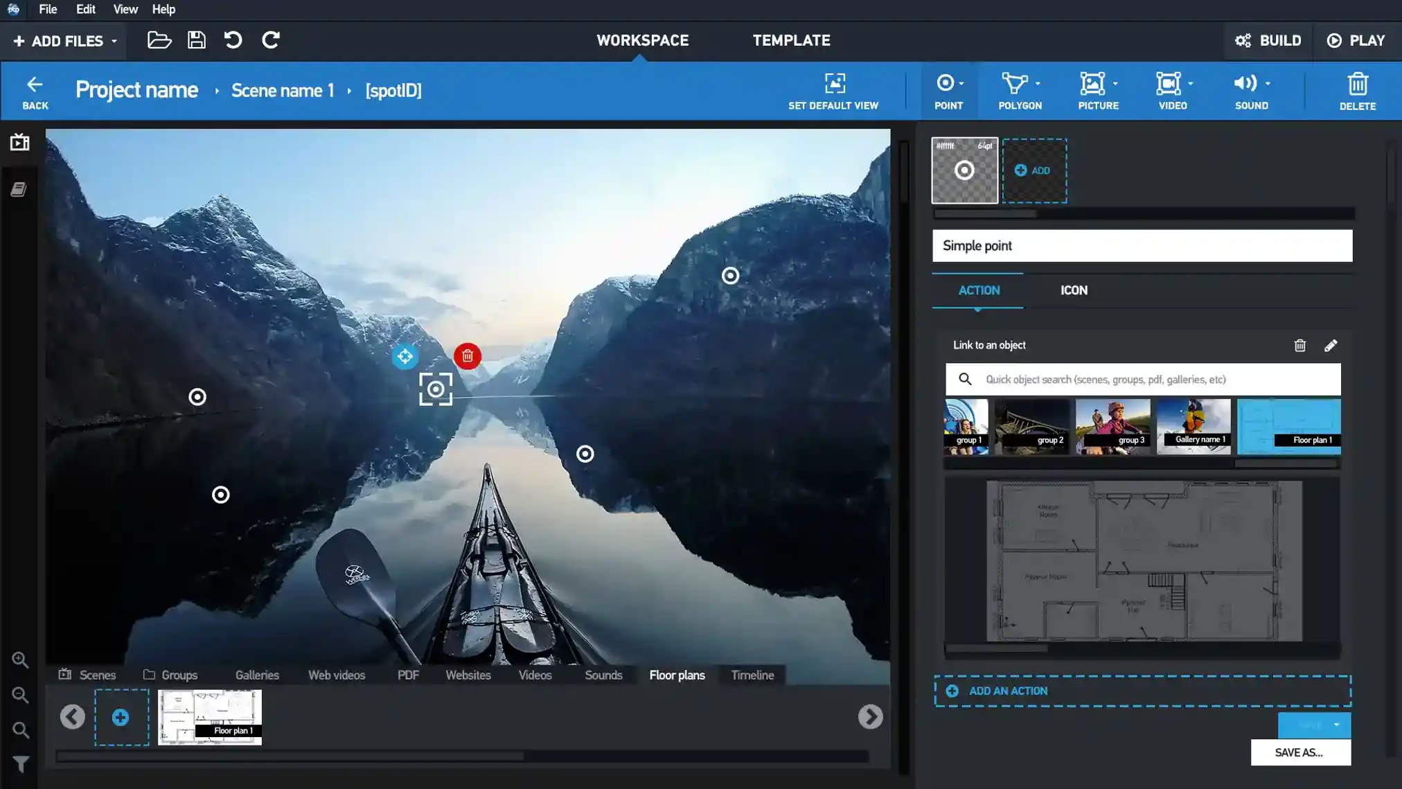
Task: Click the Save As button
Action: [1300, 752]
